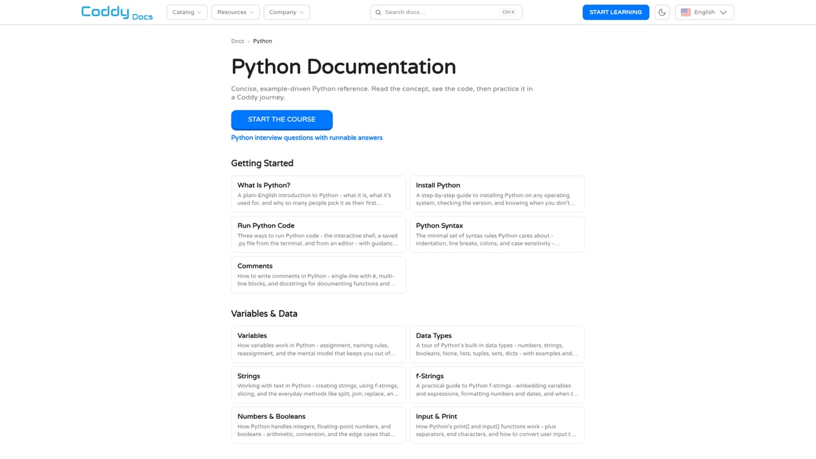The height and width of the screenshot is (459, 816).
Task: Open the Data Types topic card
Action: [497, 344]
